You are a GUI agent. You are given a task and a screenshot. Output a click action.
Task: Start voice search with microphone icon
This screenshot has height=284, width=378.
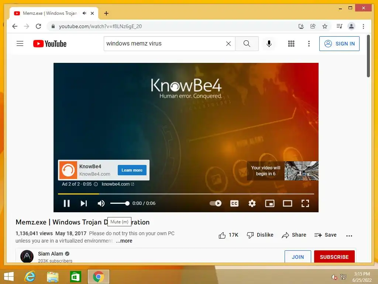pos(269,44)
